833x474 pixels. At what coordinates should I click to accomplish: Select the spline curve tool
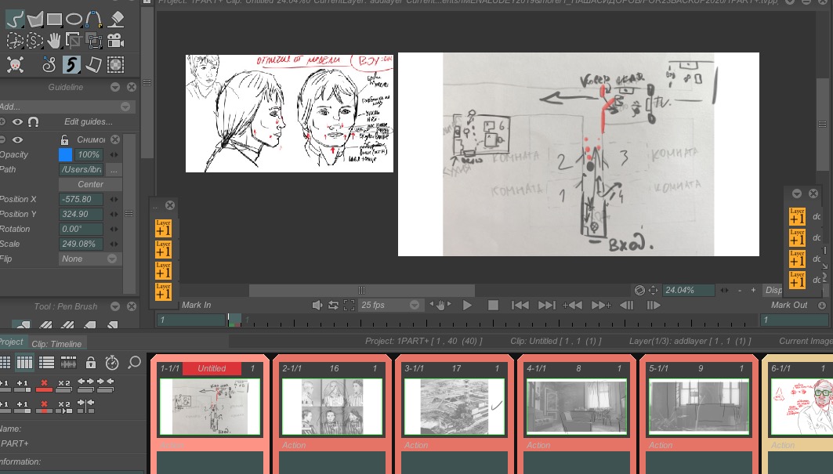94,20
